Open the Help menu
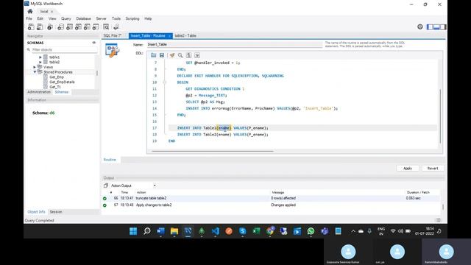The width and height of the screenshot is (471, 265). [148, 18]
